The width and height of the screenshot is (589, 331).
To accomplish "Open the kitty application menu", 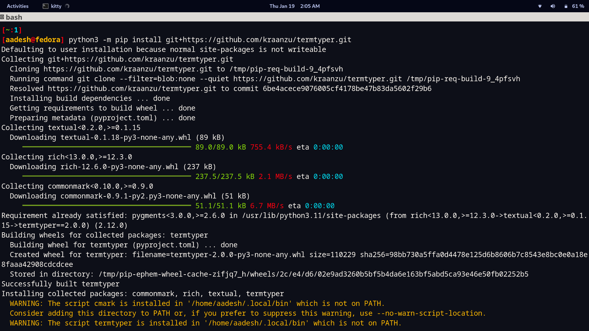I will [56, 6].
